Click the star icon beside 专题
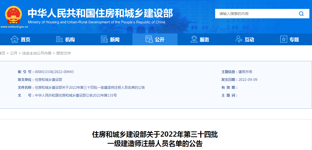 284,39
